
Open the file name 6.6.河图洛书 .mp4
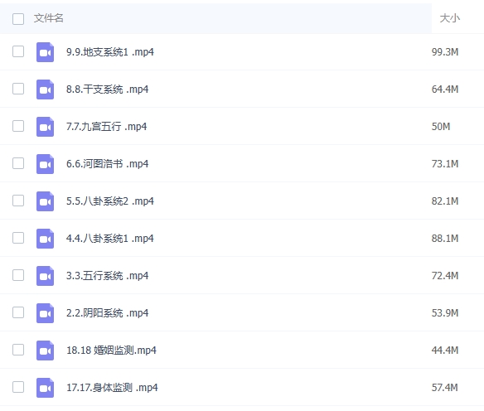[x=108, y=164]
